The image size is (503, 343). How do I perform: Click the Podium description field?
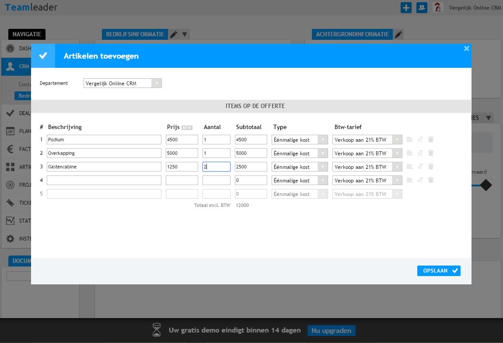pos(104,140)
